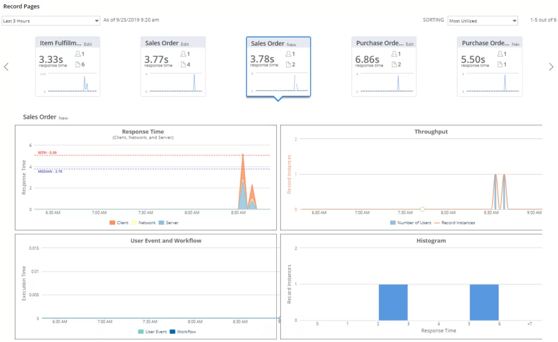Click histogram bar between 2 and 3
558x342 pixels.
click(393, 302)
